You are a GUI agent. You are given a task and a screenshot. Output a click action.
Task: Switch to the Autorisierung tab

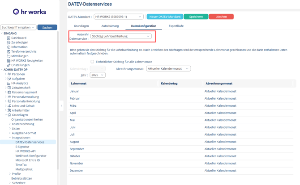(x=110, y=26)
